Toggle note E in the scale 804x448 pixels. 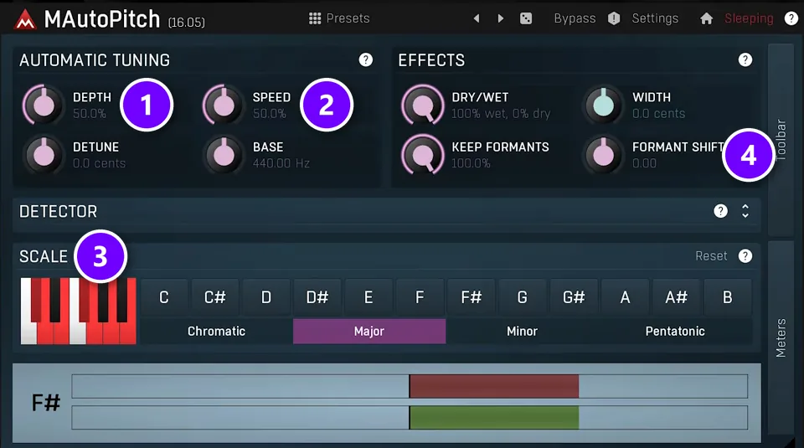[x=368, y=297]
